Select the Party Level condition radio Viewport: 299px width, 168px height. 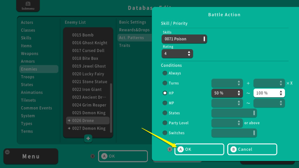click(165, 123)
